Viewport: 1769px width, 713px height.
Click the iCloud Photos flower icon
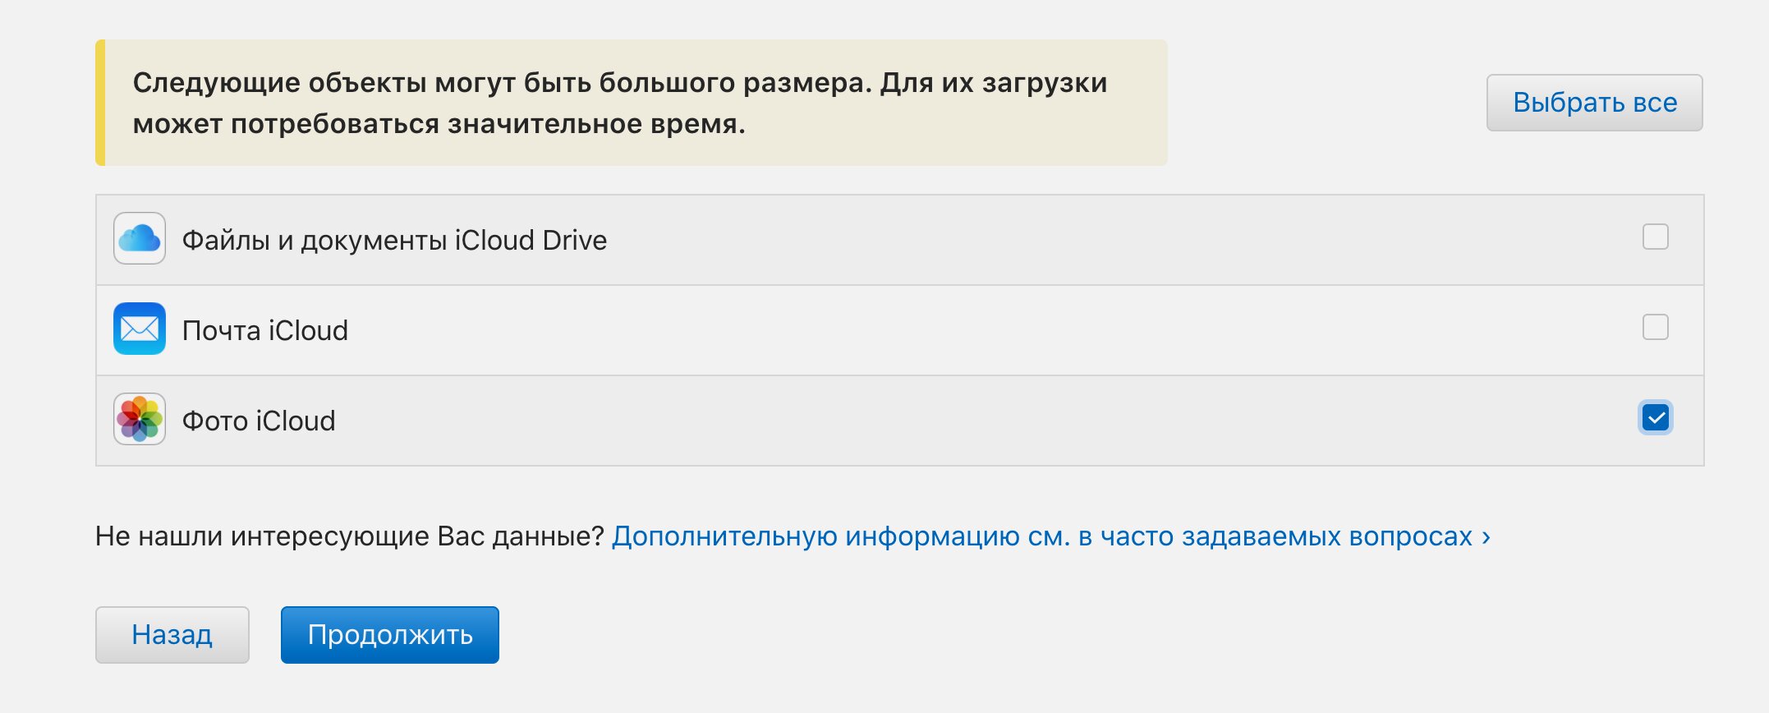click(x=140, y=419)
